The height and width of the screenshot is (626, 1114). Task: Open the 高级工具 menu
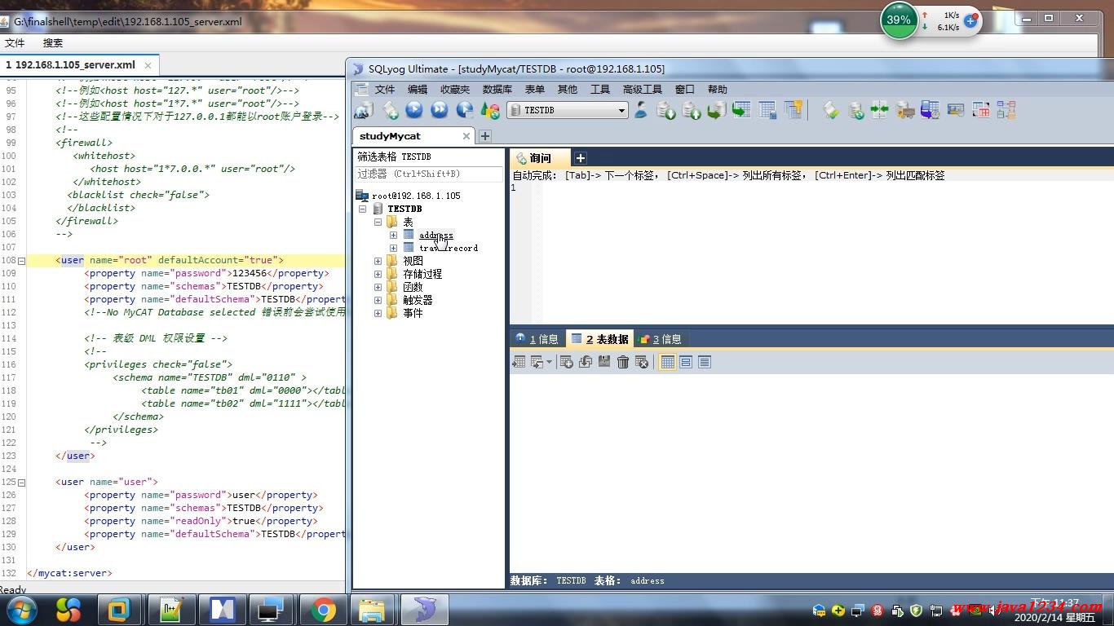tap(643, 90)
